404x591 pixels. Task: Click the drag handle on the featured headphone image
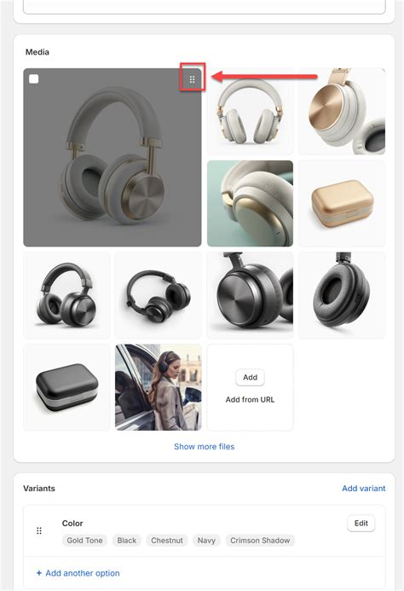coord(193,79)
